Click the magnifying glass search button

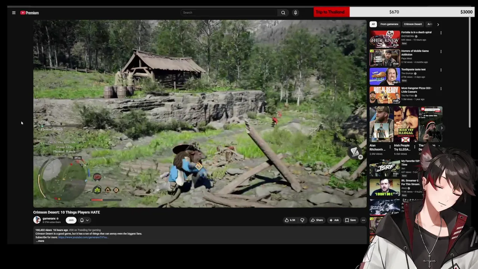point(283,13)
